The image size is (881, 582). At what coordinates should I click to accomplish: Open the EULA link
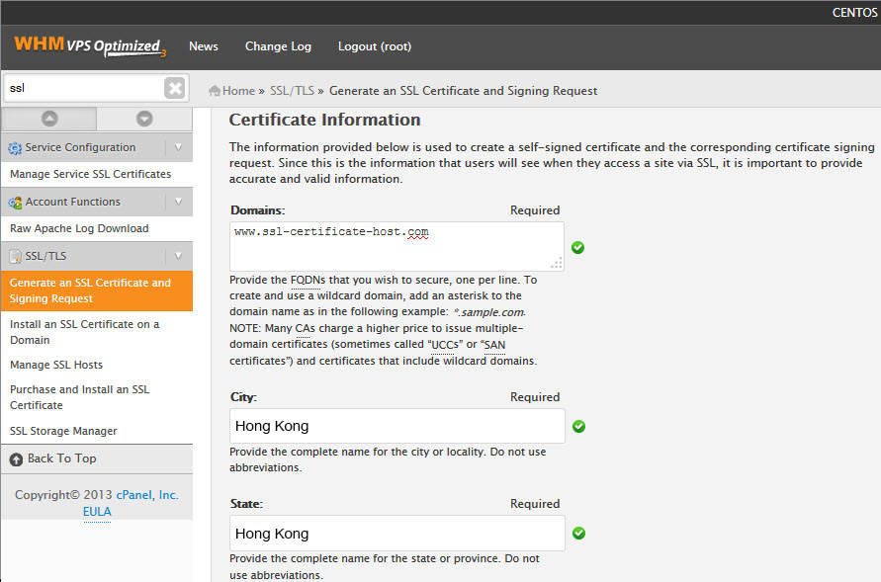(97, 512)
